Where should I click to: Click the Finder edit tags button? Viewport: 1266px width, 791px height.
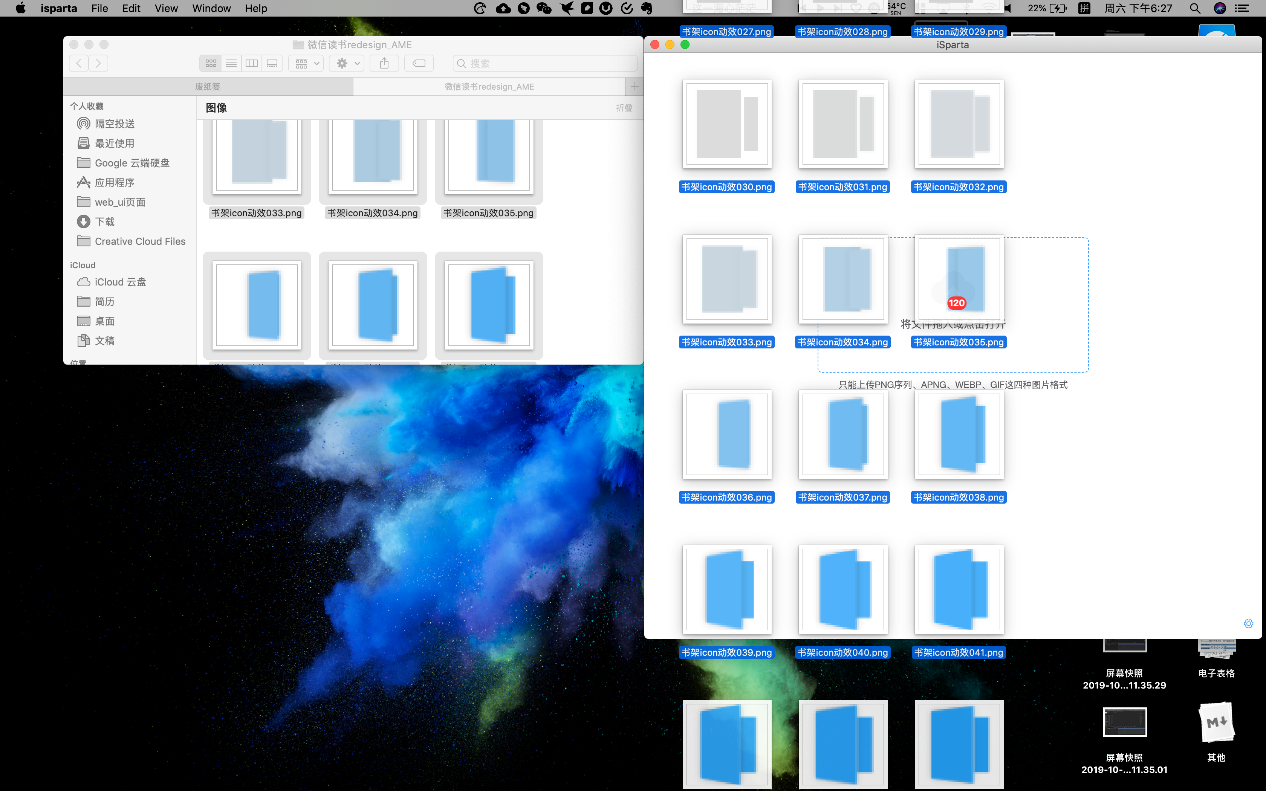pyautogui.click(x=419, y=63)
